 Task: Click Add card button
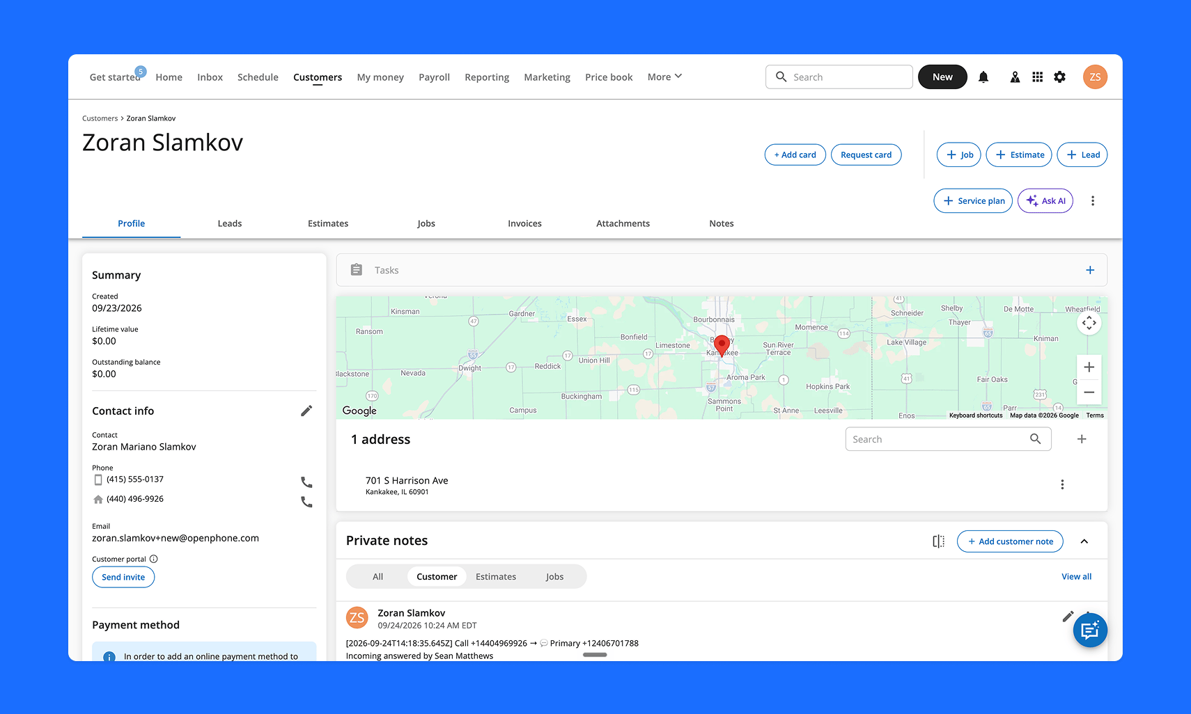coord(795,155)
